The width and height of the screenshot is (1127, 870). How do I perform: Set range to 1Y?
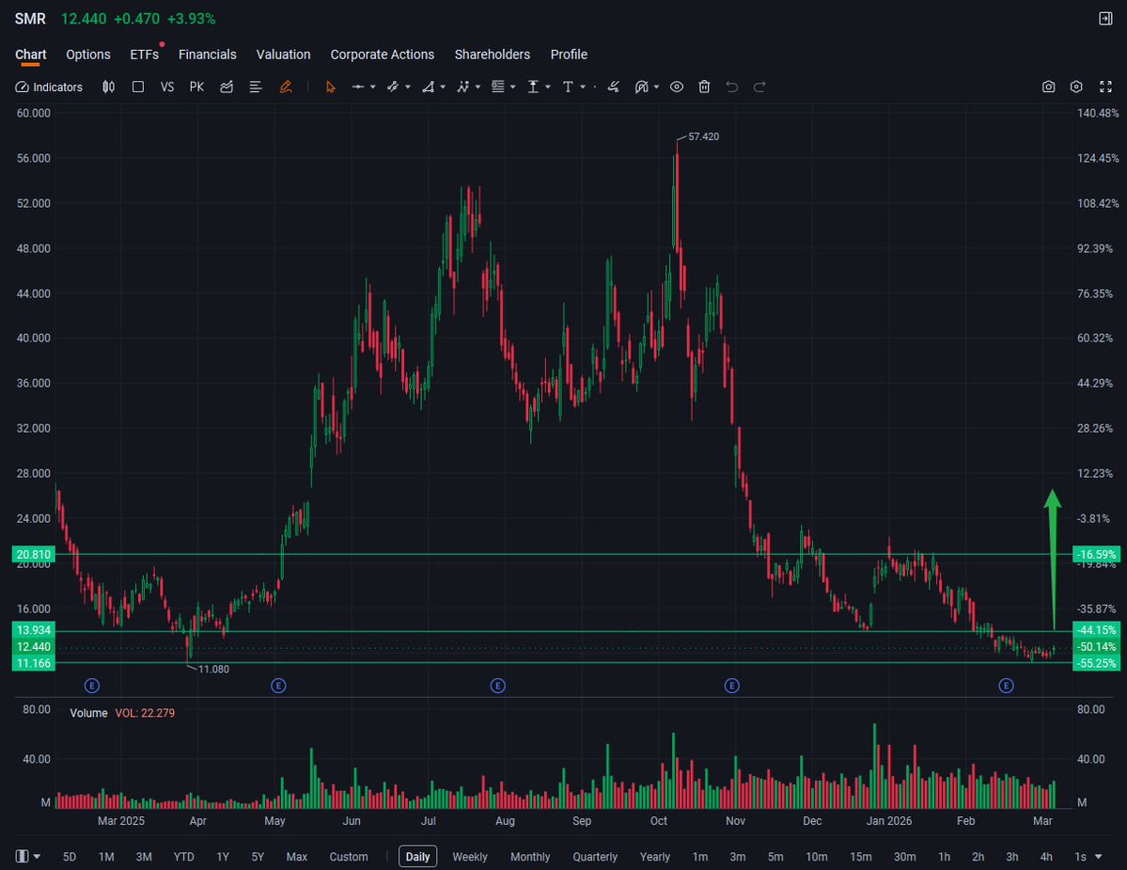(223, 857)
